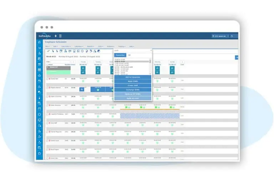Viewport: 274px width, 182px height.
Task: Click the hamburger menu icon in header
Action: pyautogui.click(x=61, y=36)
